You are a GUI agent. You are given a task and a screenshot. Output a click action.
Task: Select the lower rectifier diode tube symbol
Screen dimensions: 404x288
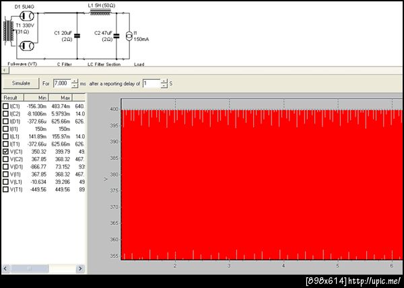(x=27, y=46)
